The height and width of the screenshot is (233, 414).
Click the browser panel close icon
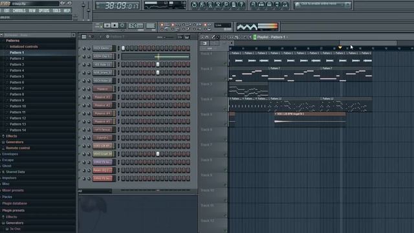(x=73, y=35)
